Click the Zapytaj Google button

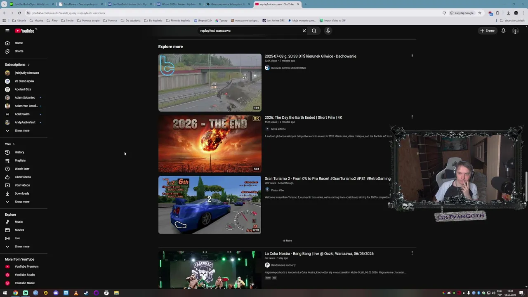[462, 13]
